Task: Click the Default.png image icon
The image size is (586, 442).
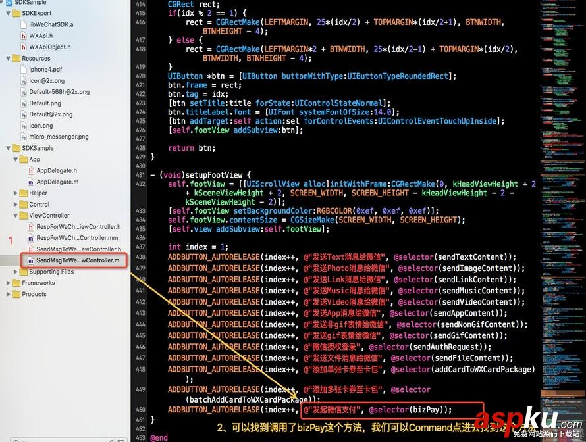Action: click(x=24, y=103)
